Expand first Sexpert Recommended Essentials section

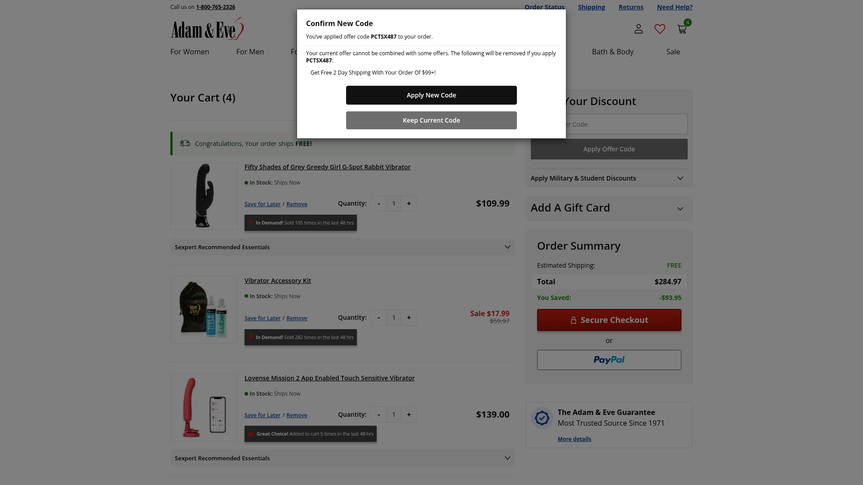(x=343, y=247)
